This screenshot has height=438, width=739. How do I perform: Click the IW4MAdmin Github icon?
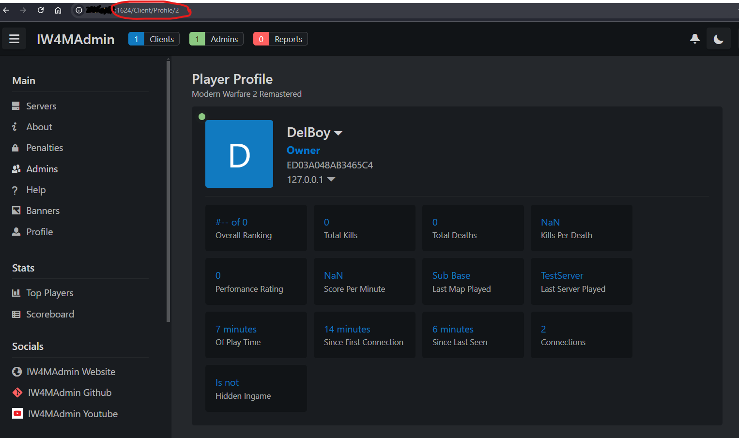(x=17, y=393)
